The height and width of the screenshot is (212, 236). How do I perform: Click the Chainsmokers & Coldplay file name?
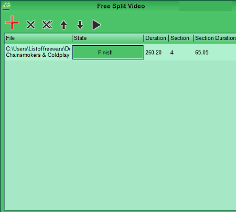click(x=38, y=55)
